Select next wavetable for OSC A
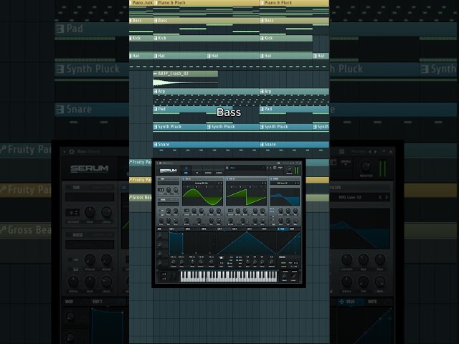Viewport: 459px width, 344px height. click(222, 183)
